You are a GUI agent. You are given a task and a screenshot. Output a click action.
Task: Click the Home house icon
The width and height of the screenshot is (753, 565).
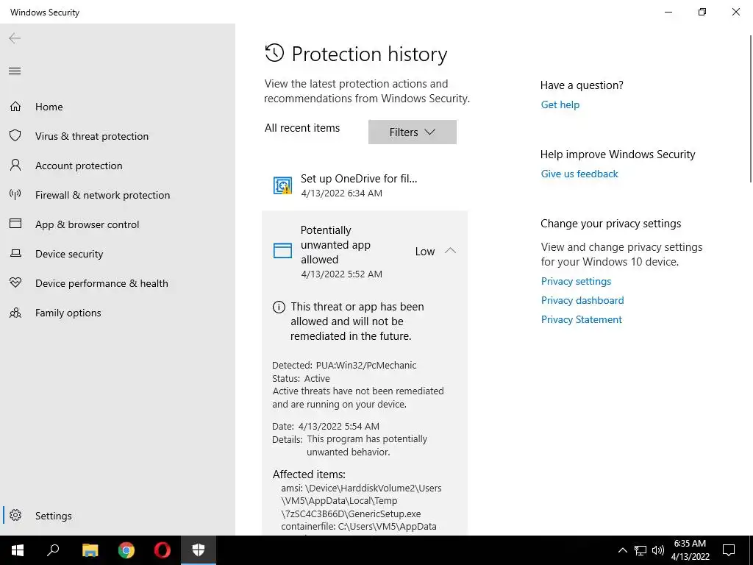click(x=15, y=107)
